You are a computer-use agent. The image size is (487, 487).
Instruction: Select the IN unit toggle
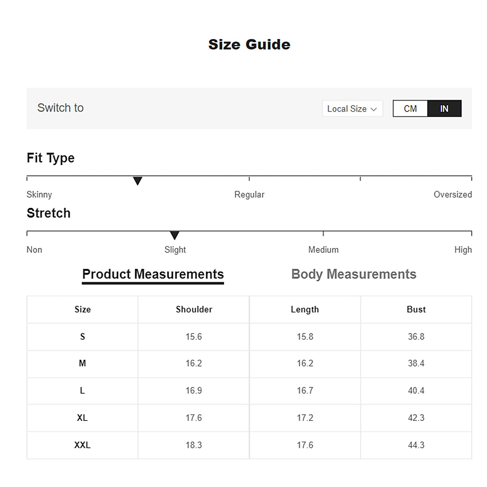tap(444, 109)
